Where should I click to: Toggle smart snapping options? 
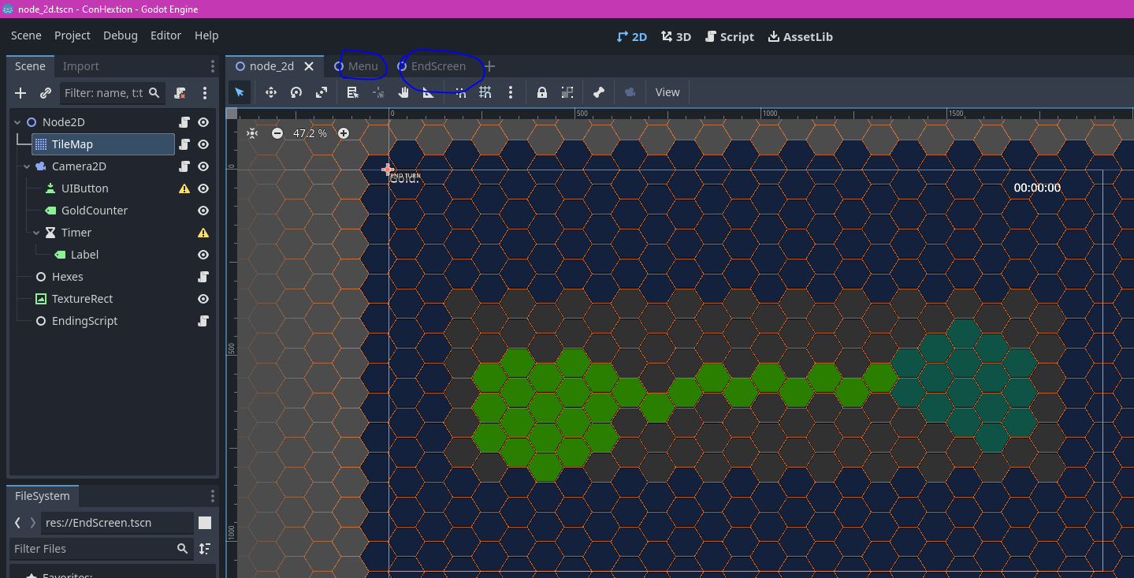coord(462,92)
